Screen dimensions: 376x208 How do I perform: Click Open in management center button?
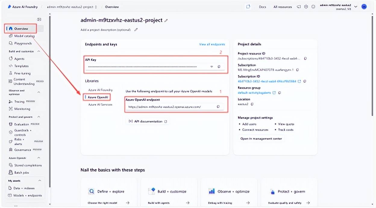click(x=261, y=139)
